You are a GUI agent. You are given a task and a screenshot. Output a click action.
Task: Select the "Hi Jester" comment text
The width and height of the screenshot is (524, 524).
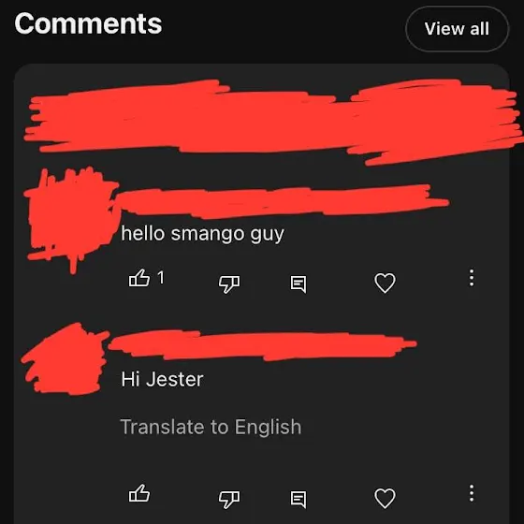pyautogui.click(x=162, y=379)
